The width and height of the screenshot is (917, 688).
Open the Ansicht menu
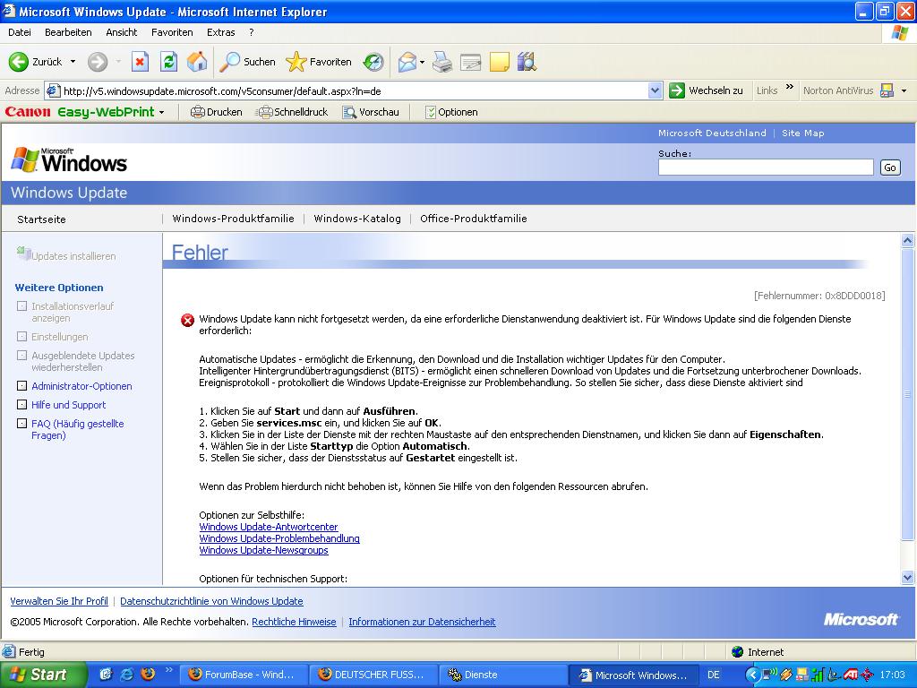122,32
